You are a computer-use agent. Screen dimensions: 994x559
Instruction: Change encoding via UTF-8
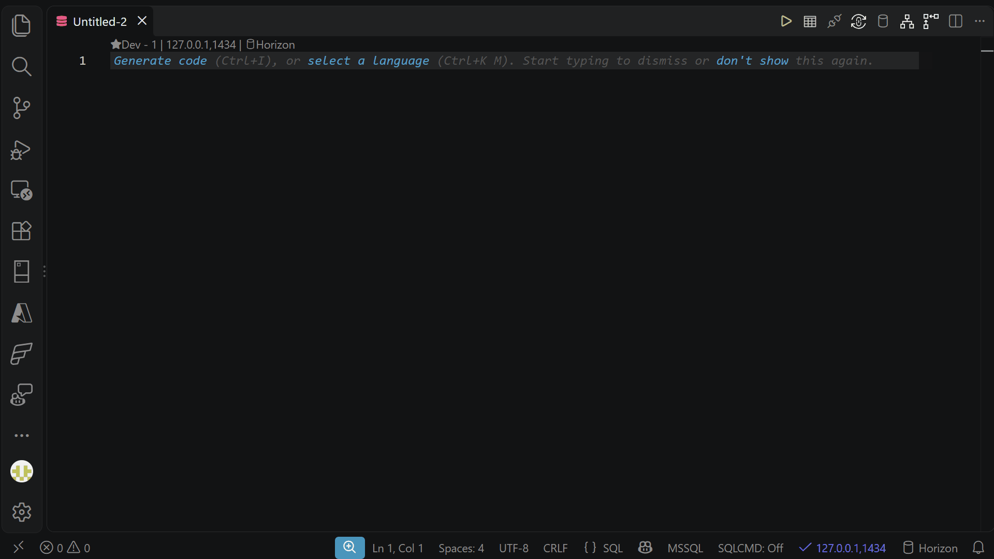coord(514,548)
